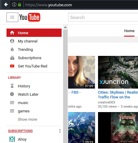Click the Watch Later clock icon
Image resolution: width=138 pixels, height=143 pixels.
click(12, 94)
